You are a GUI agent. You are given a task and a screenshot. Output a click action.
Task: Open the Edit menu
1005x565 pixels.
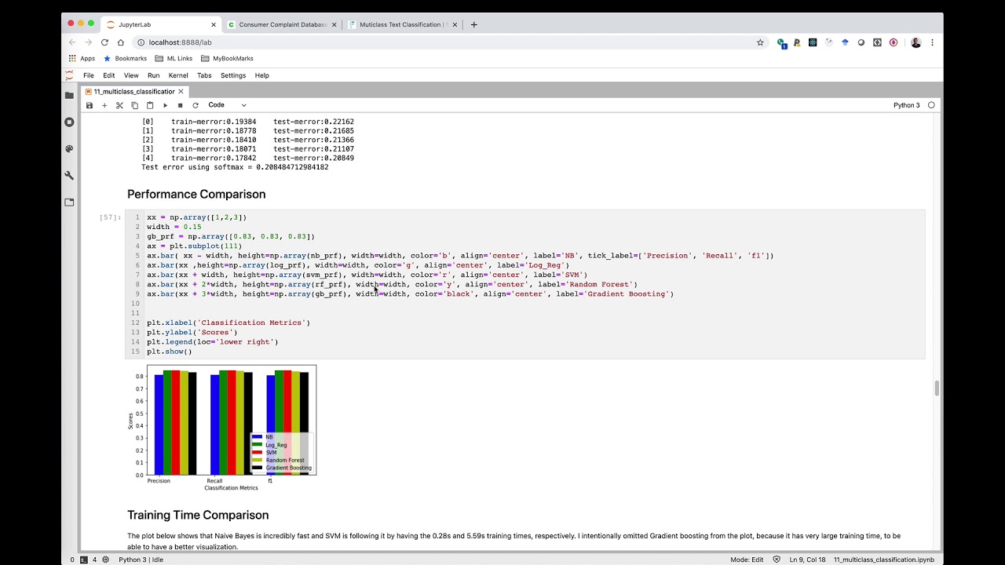point(109,75)
